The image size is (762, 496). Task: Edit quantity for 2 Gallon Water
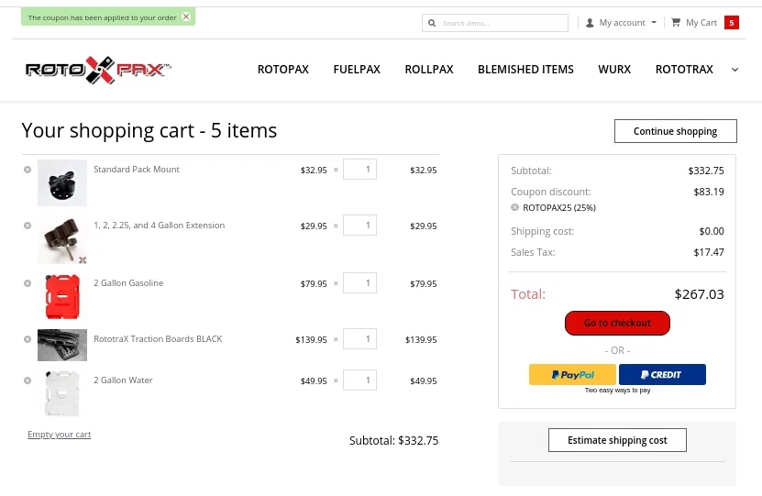pyautogui.click(x=359, y=380)
